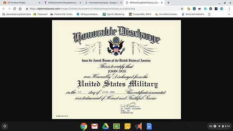Open the honorable discharge Google Search tab
The image size is (233, 131).
pyautogui.click(x=103, y=3)
